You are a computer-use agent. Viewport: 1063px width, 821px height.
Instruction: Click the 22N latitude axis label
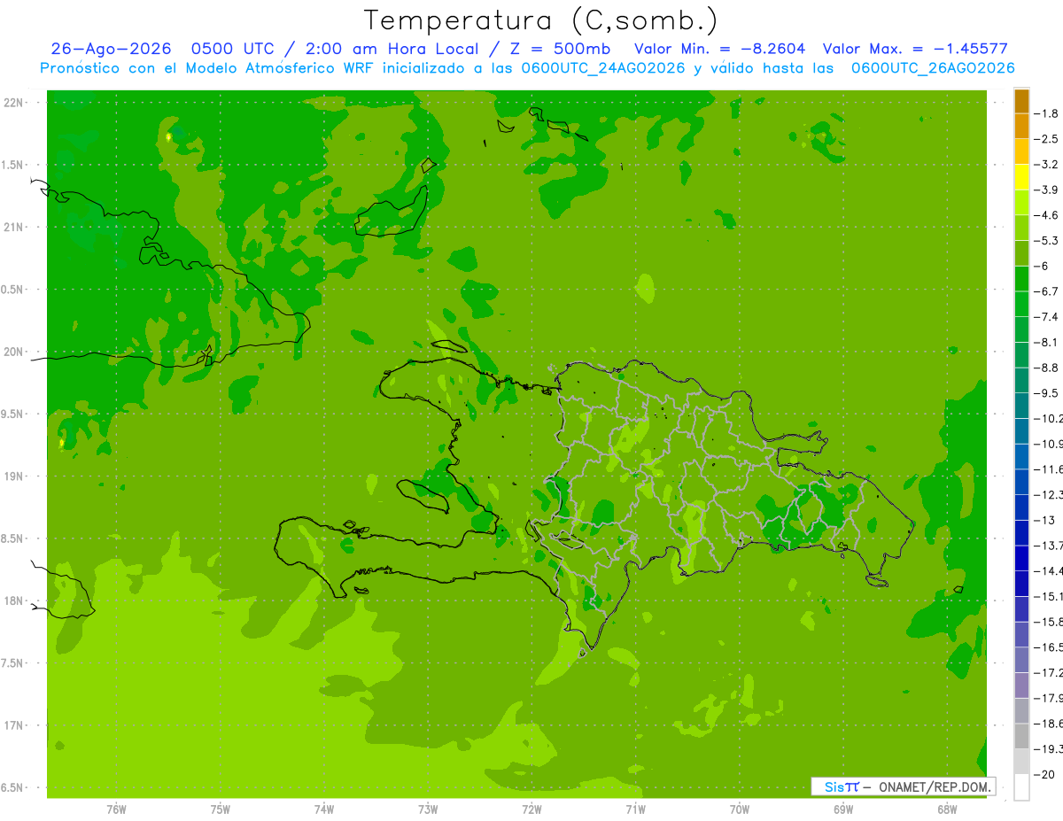tap(13, 103)
